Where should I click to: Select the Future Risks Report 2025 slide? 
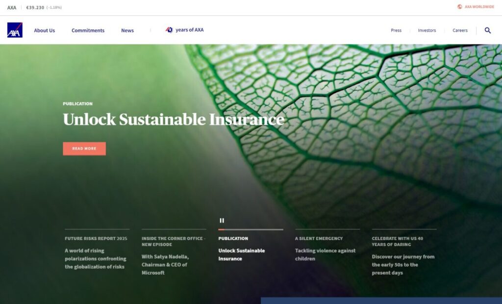pyautogui.click(x=97, y=253)
